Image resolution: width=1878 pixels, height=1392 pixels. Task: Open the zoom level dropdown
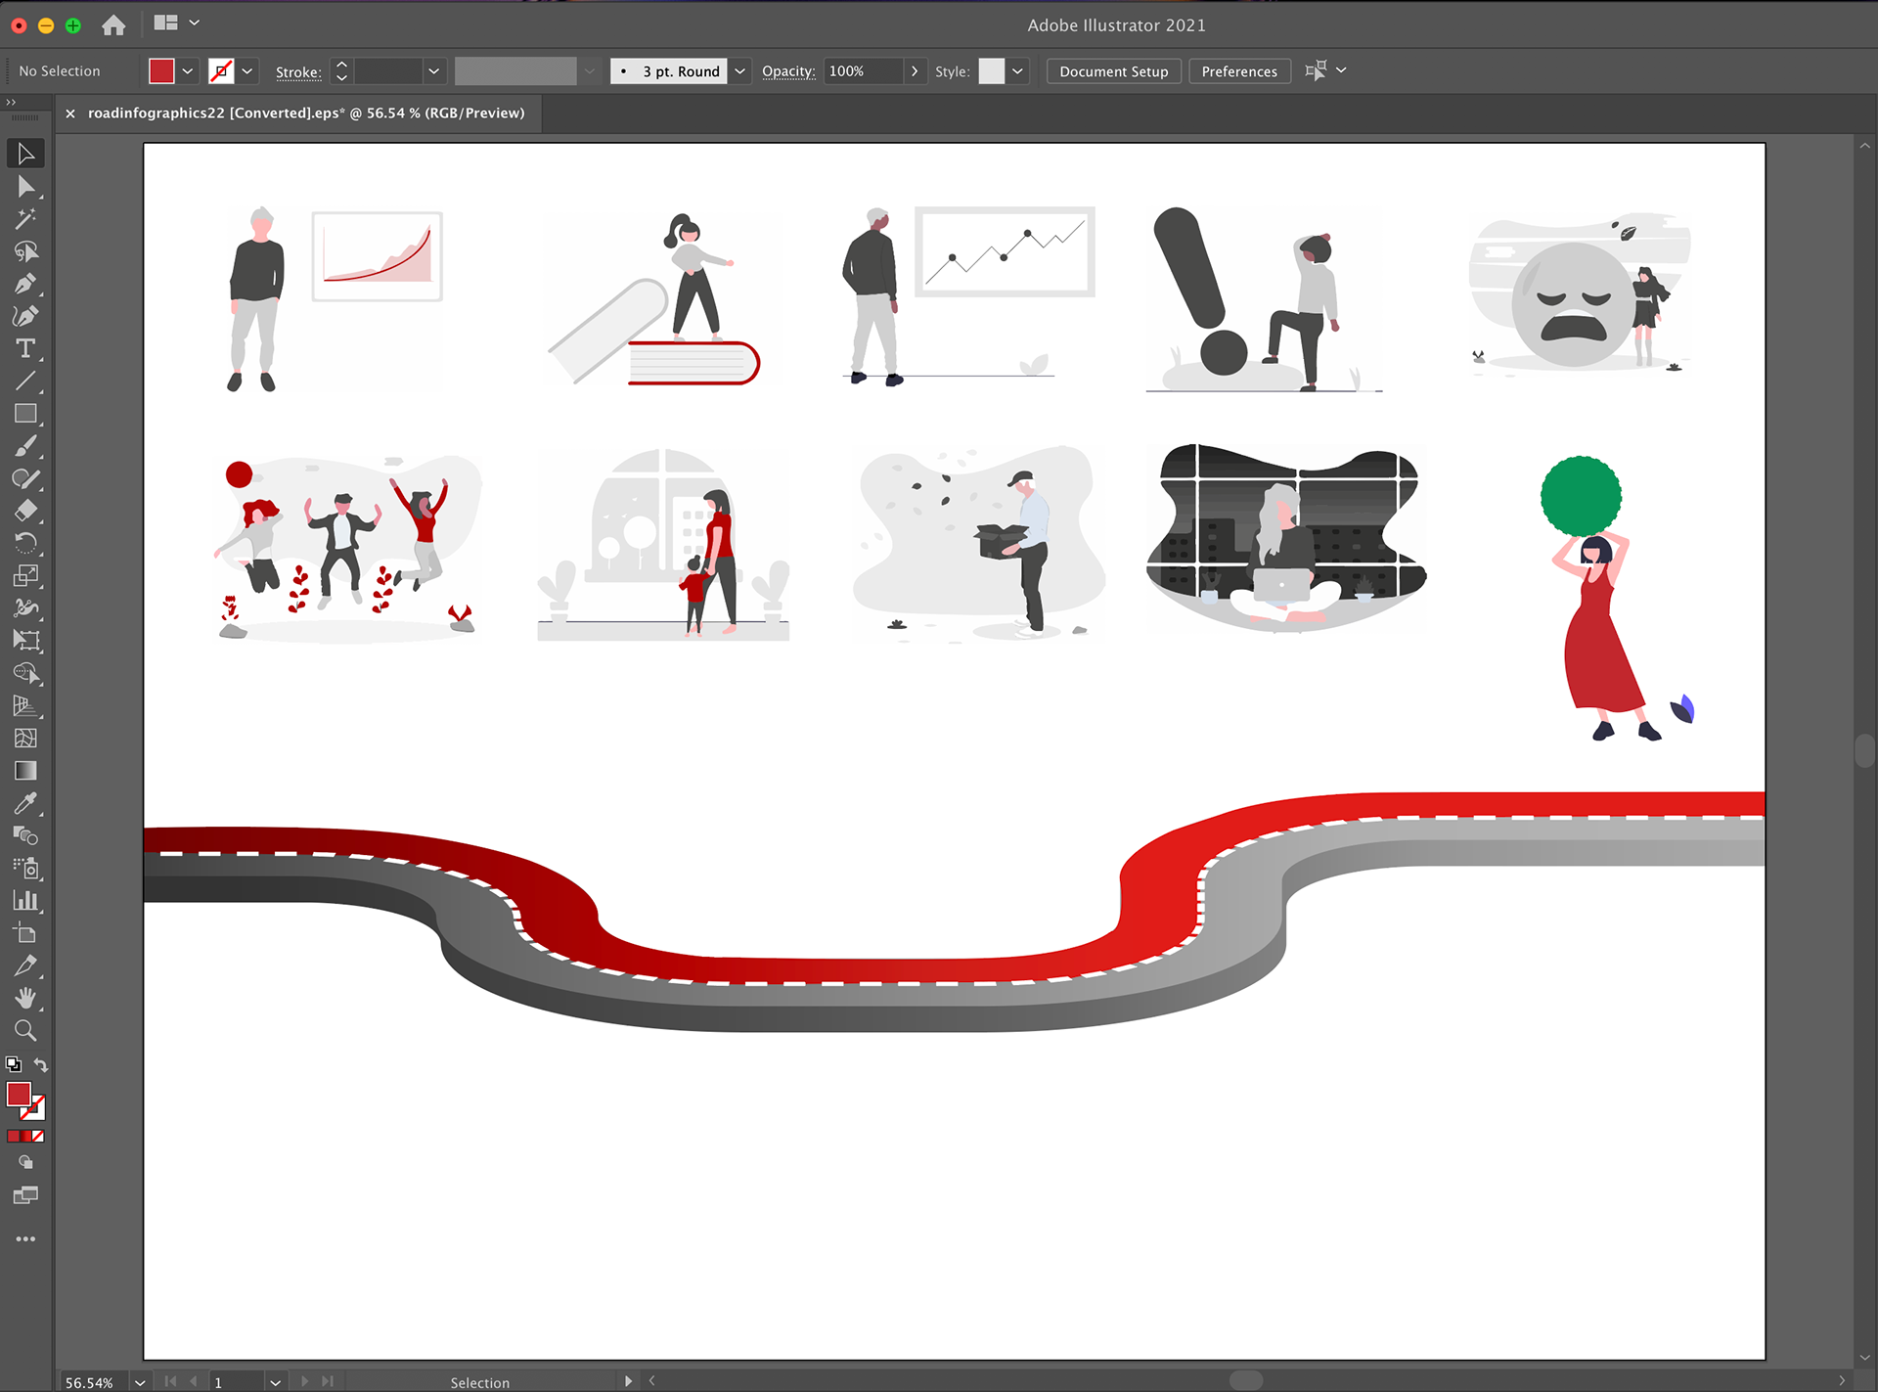140,1382
